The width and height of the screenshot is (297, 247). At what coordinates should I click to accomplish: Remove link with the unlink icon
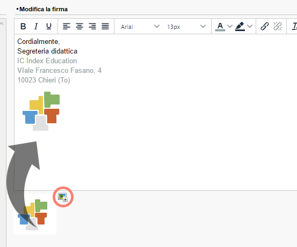click(x=278, y=26)
